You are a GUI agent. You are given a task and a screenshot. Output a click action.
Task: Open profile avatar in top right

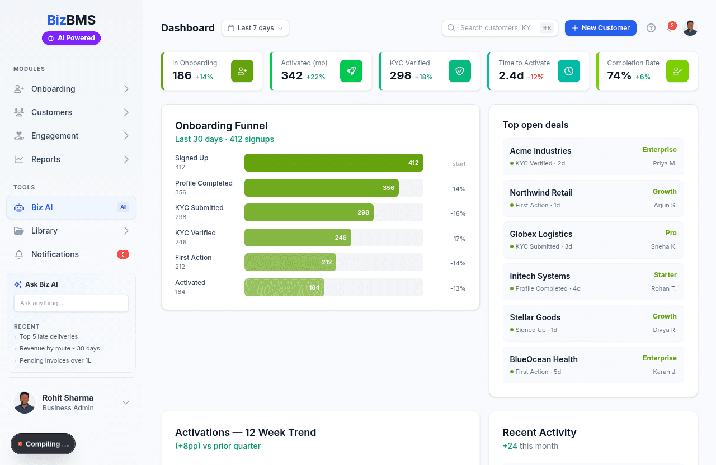click(x=690, y=28)
